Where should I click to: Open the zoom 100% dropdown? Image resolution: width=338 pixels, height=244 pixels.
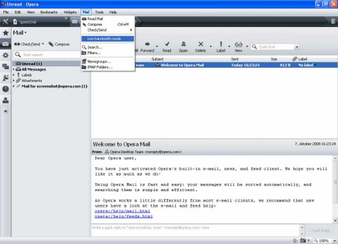pyautogui.click(x=334, y=241)
